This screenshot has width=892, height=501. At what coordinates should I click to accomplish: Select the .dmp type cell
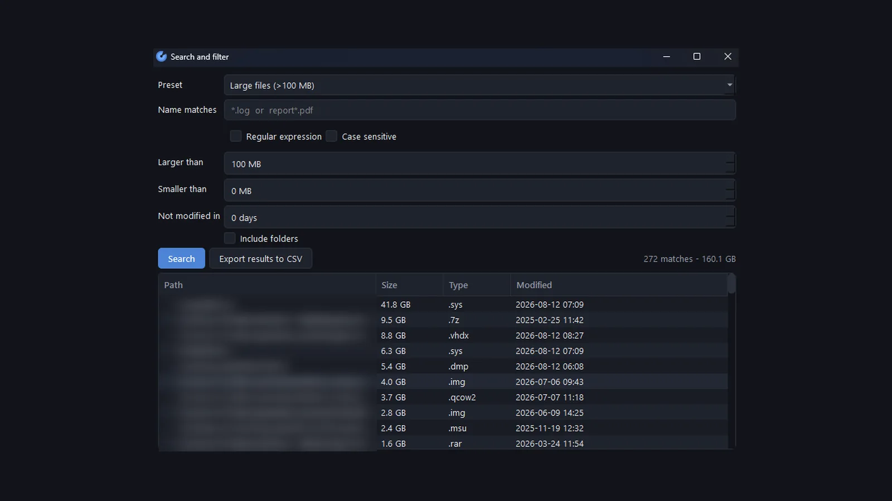(458, 366)
